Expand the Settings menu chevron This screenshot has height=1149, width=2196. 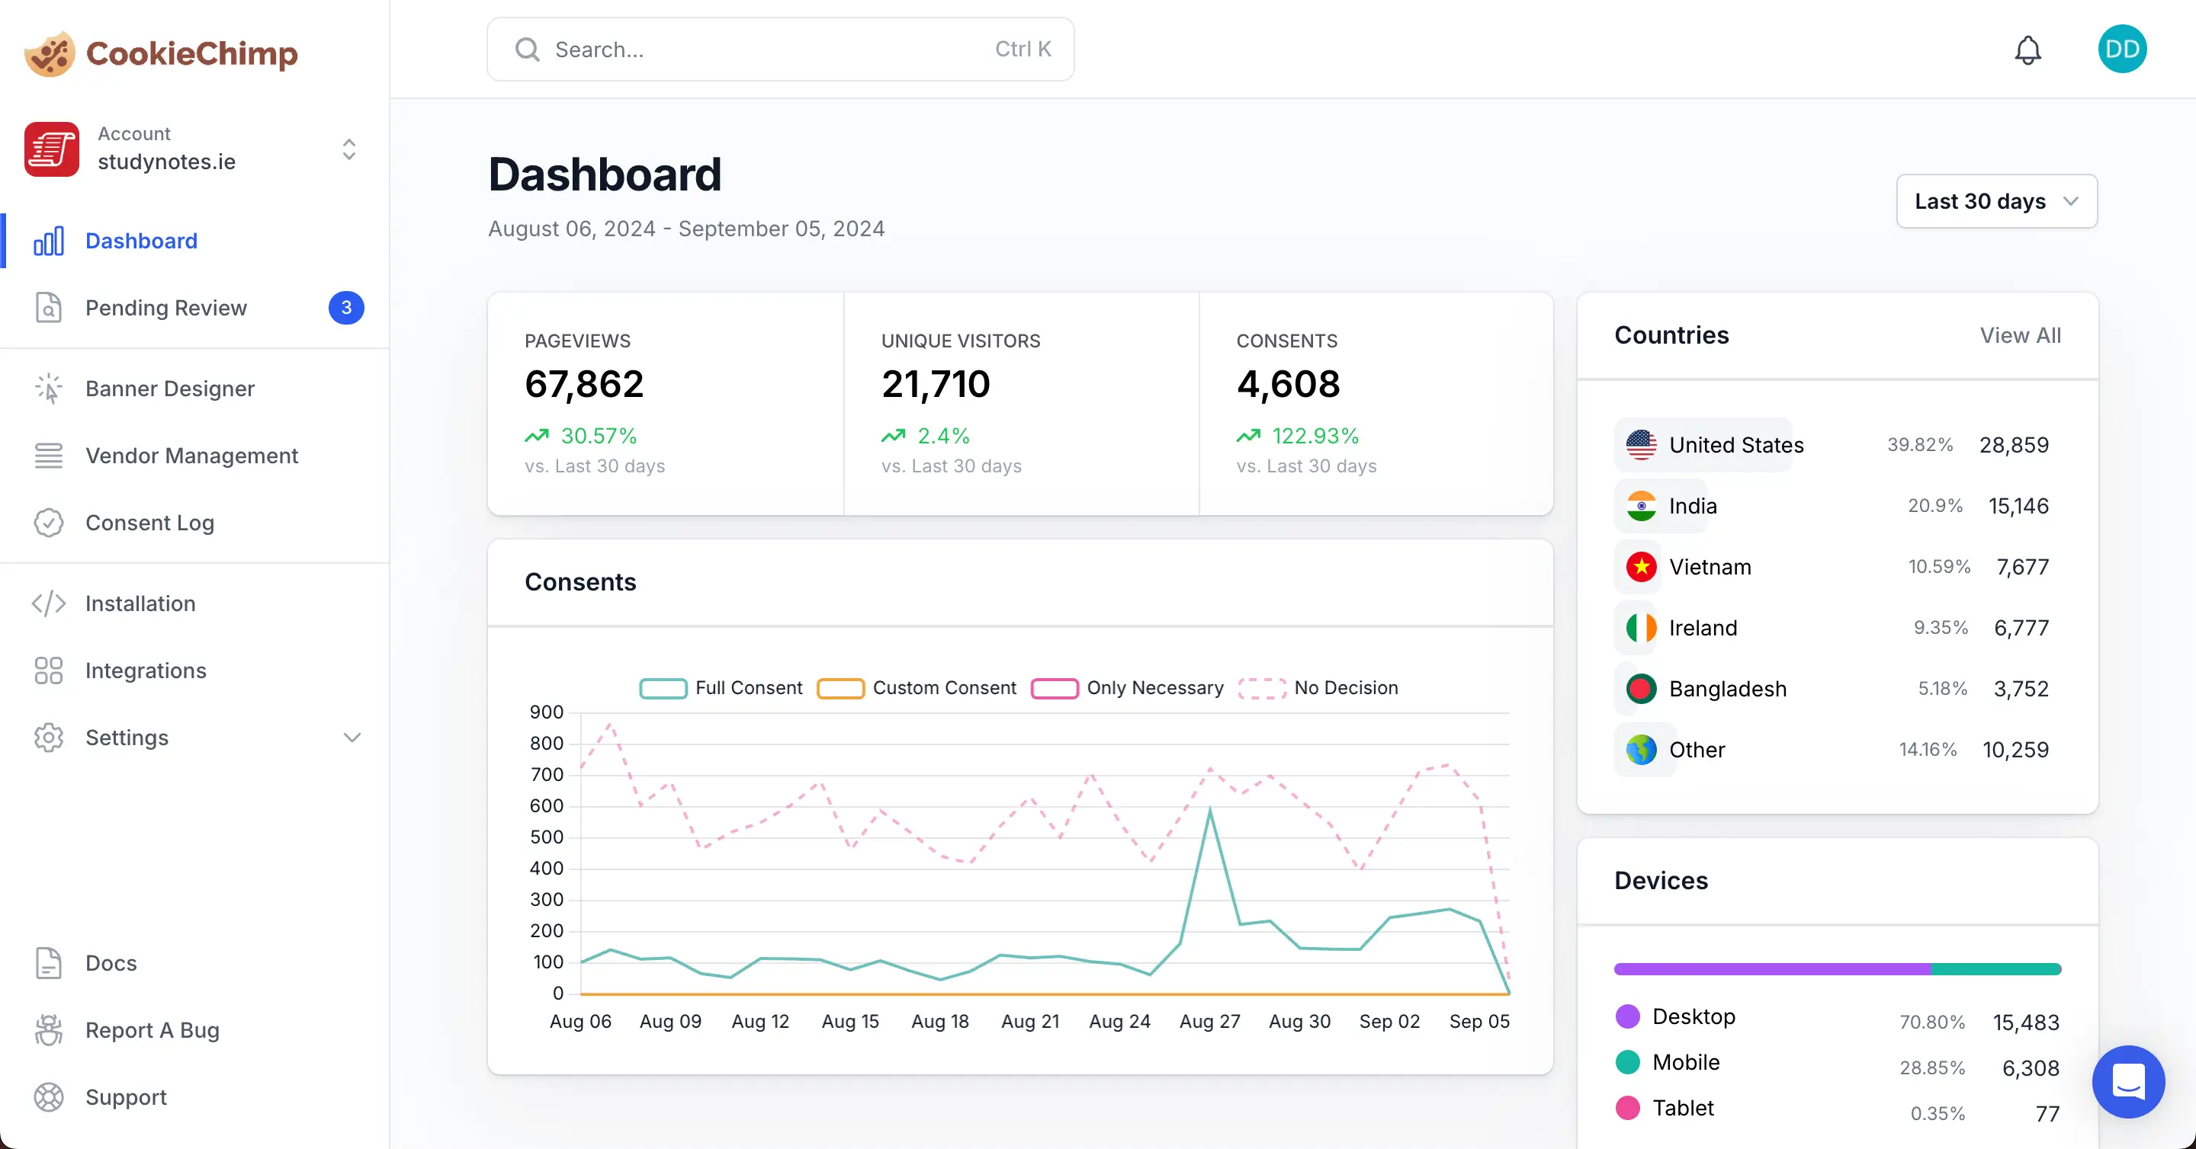[352, 738]
